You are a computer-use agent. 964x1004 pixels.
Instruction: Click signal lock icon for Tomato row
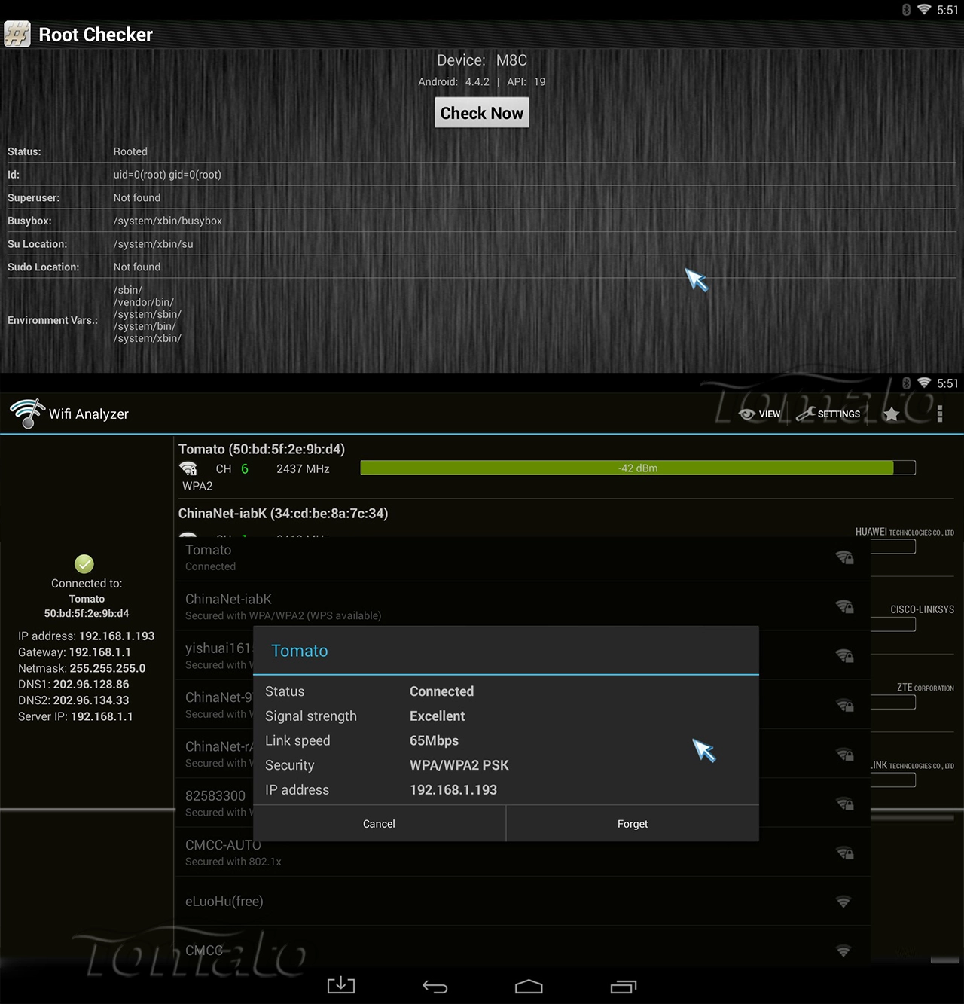pos(844,557)
